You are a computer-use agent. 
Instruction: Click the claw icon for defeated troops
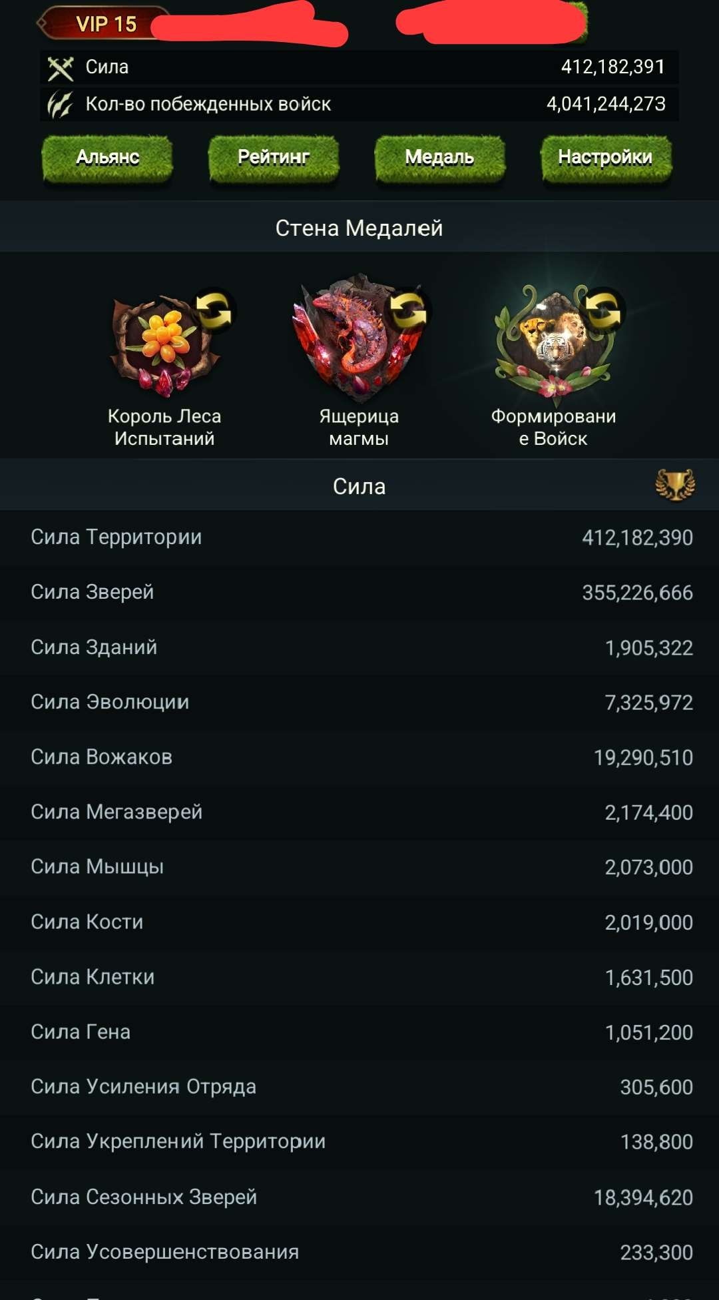point(61,105)
